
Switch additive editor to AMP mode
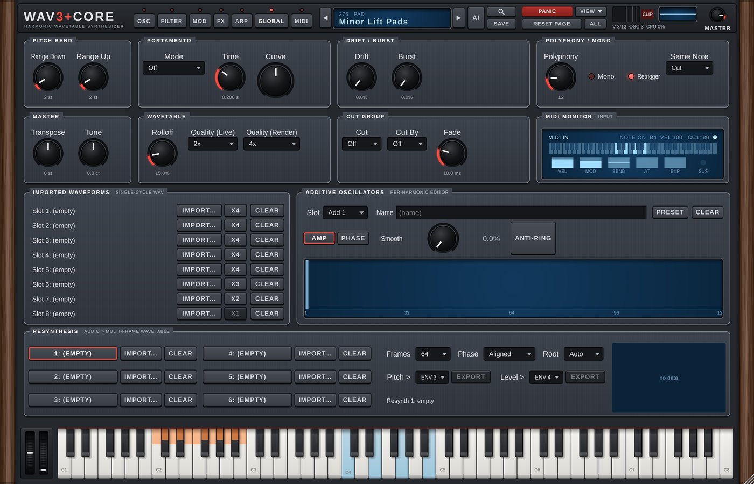tap(319, 238)
